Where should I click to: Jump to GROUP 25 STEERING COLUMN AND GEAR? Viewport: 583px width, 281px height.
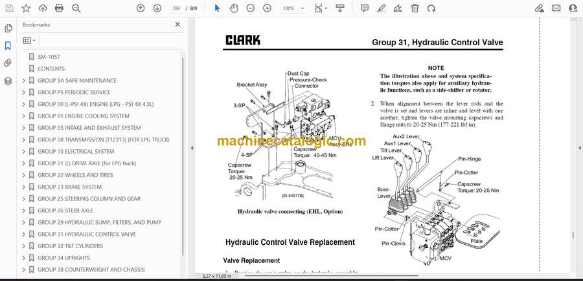coord(89,199)
